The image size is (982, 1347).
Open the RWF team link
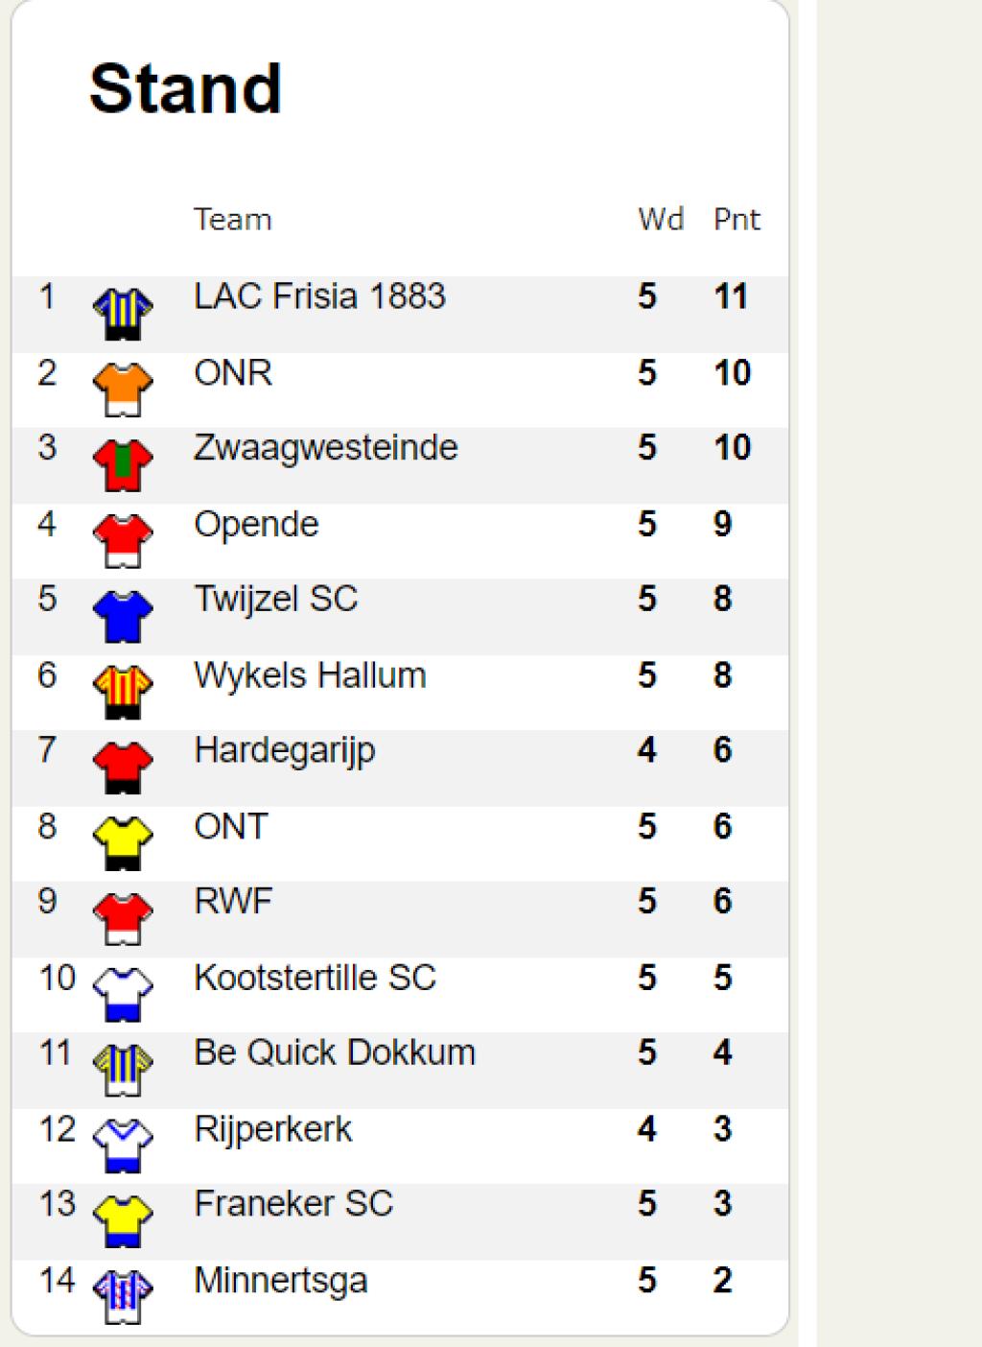[x=233, y=902]
